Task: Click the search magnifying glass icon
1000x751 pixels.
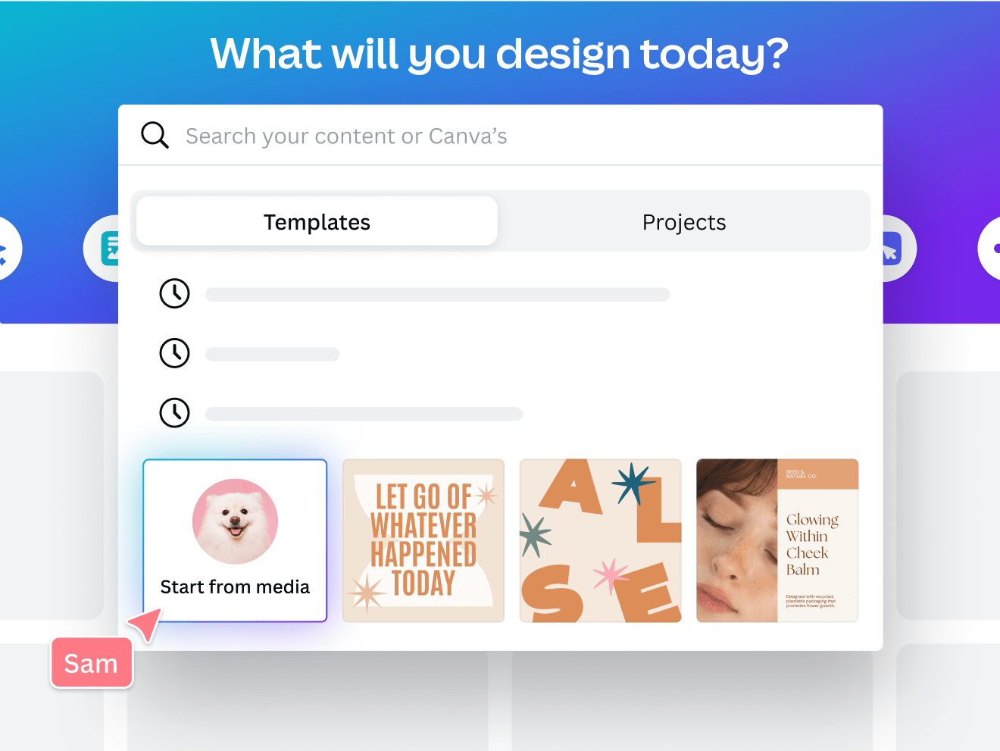Action: [155, 135]
